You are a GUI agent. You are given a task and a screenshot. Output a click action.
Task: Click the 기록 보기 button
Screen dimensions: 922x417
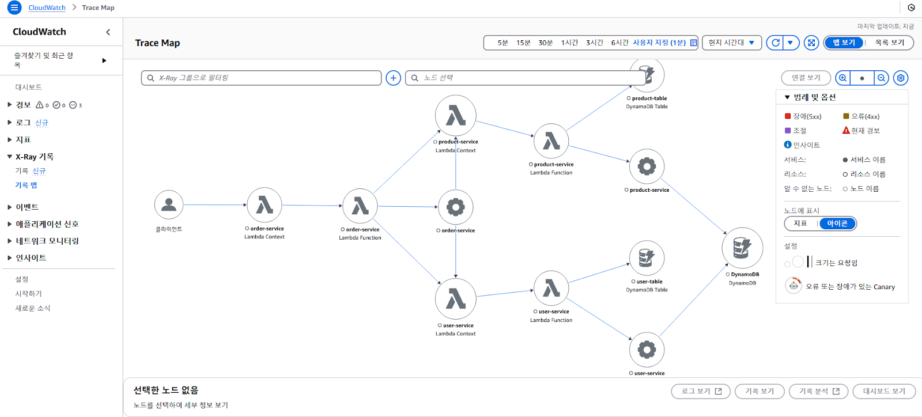[759, 391]
